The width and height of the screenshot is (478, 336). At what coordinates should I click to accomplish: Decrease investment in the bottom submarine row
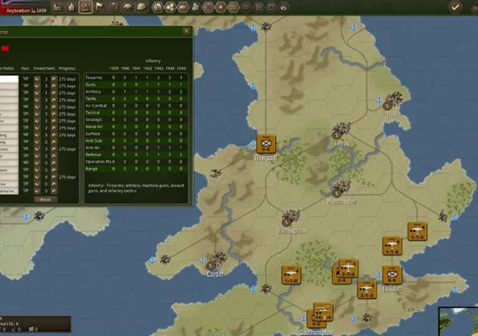37,191
